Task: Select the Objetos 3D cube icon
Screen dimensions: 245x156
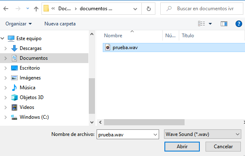Action: [14, 97]
